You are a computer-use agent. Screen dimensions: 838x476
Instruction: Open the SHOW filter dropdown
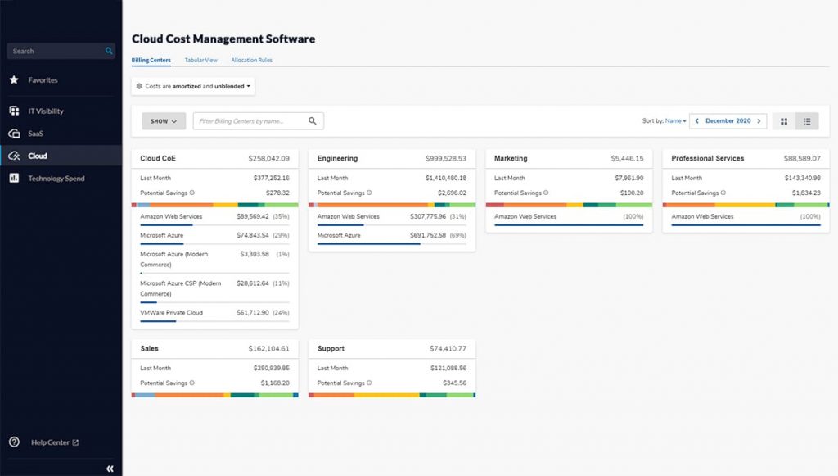(163, 120)
